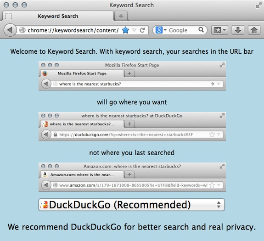264x241 pixels.
Task: Zoom window with third traffic light button
Action: 24,5
